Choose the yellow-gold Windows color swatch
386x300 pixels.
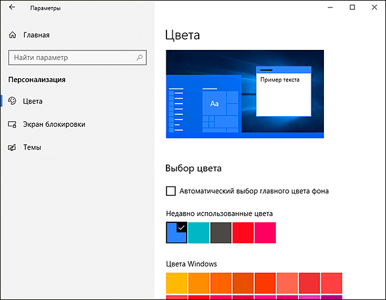click(x=177, y=283)
